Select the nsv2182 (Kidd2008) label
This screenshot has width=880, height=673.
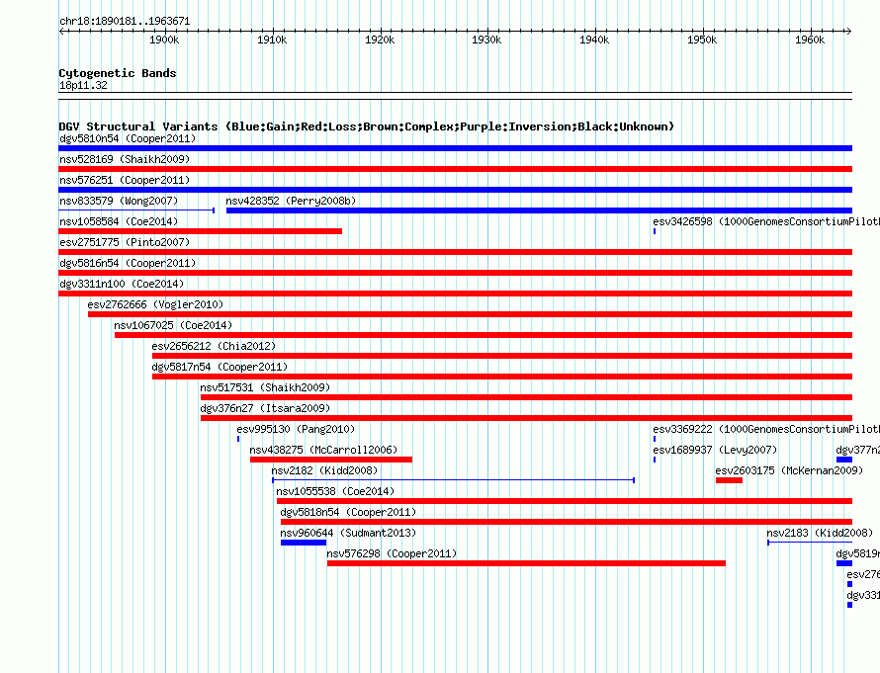tap(324, 470)
